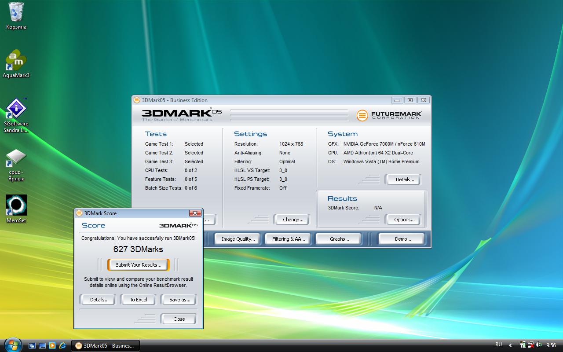563x352 pixels.
Task: Close the 3DMark Score dialog with X
Action: (195, 213)
